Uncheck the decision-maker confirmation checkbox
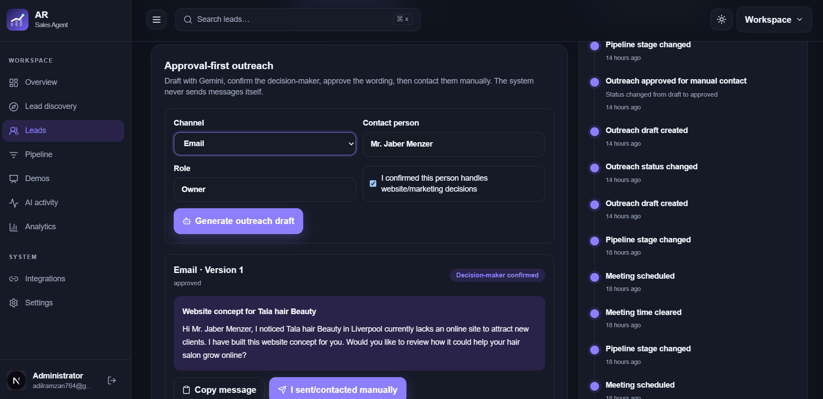Screen dimensions: 823x399 (x=373, y=184)
